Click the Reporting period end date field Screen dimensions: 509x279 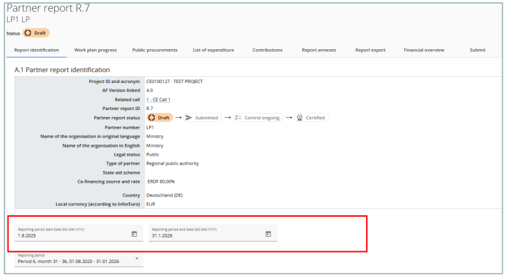click(x=205, y=235)
